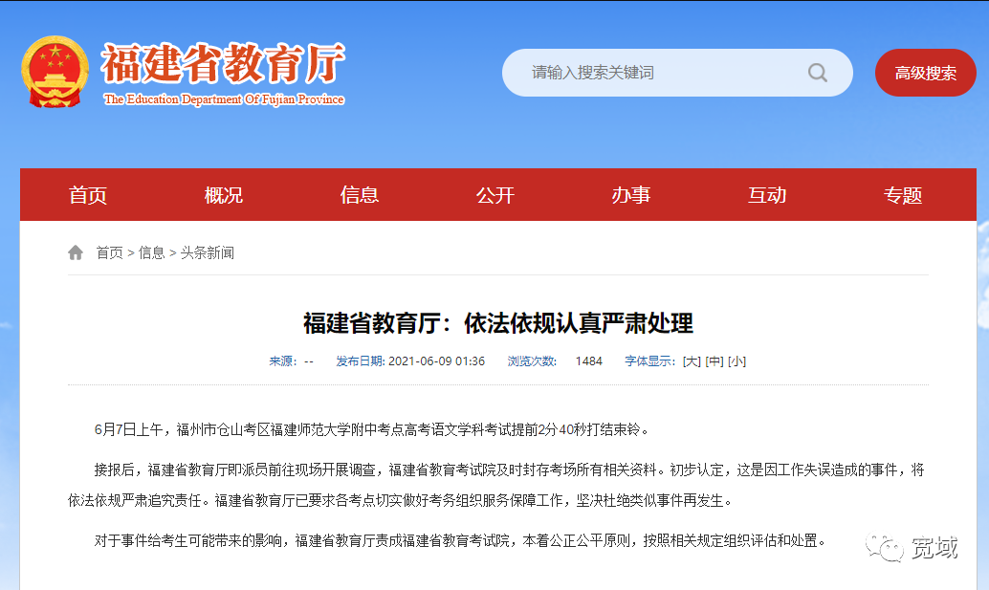Viewport: 989px width, 590px height.
Task: Click the home icon in the breadcrumb
Action: pyautogui.click(x=76, y=251)
